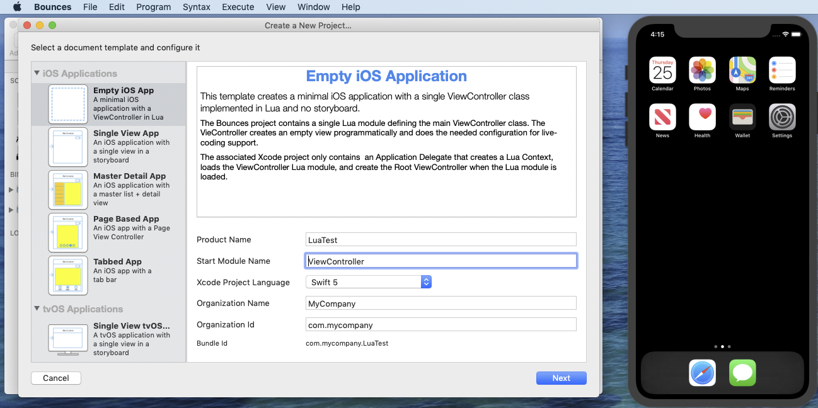
Task: Open Settings on the iPhone simulator
Action: click(x=782, y=116)
